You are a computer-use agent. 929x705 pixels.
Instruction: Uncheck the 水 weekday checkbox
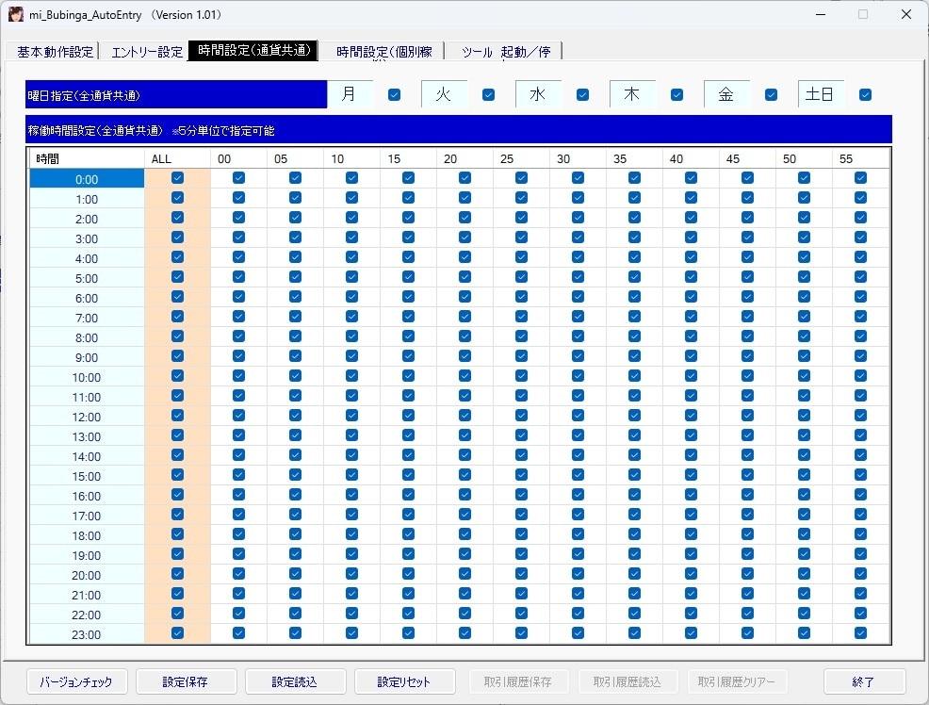click(582, 95)
